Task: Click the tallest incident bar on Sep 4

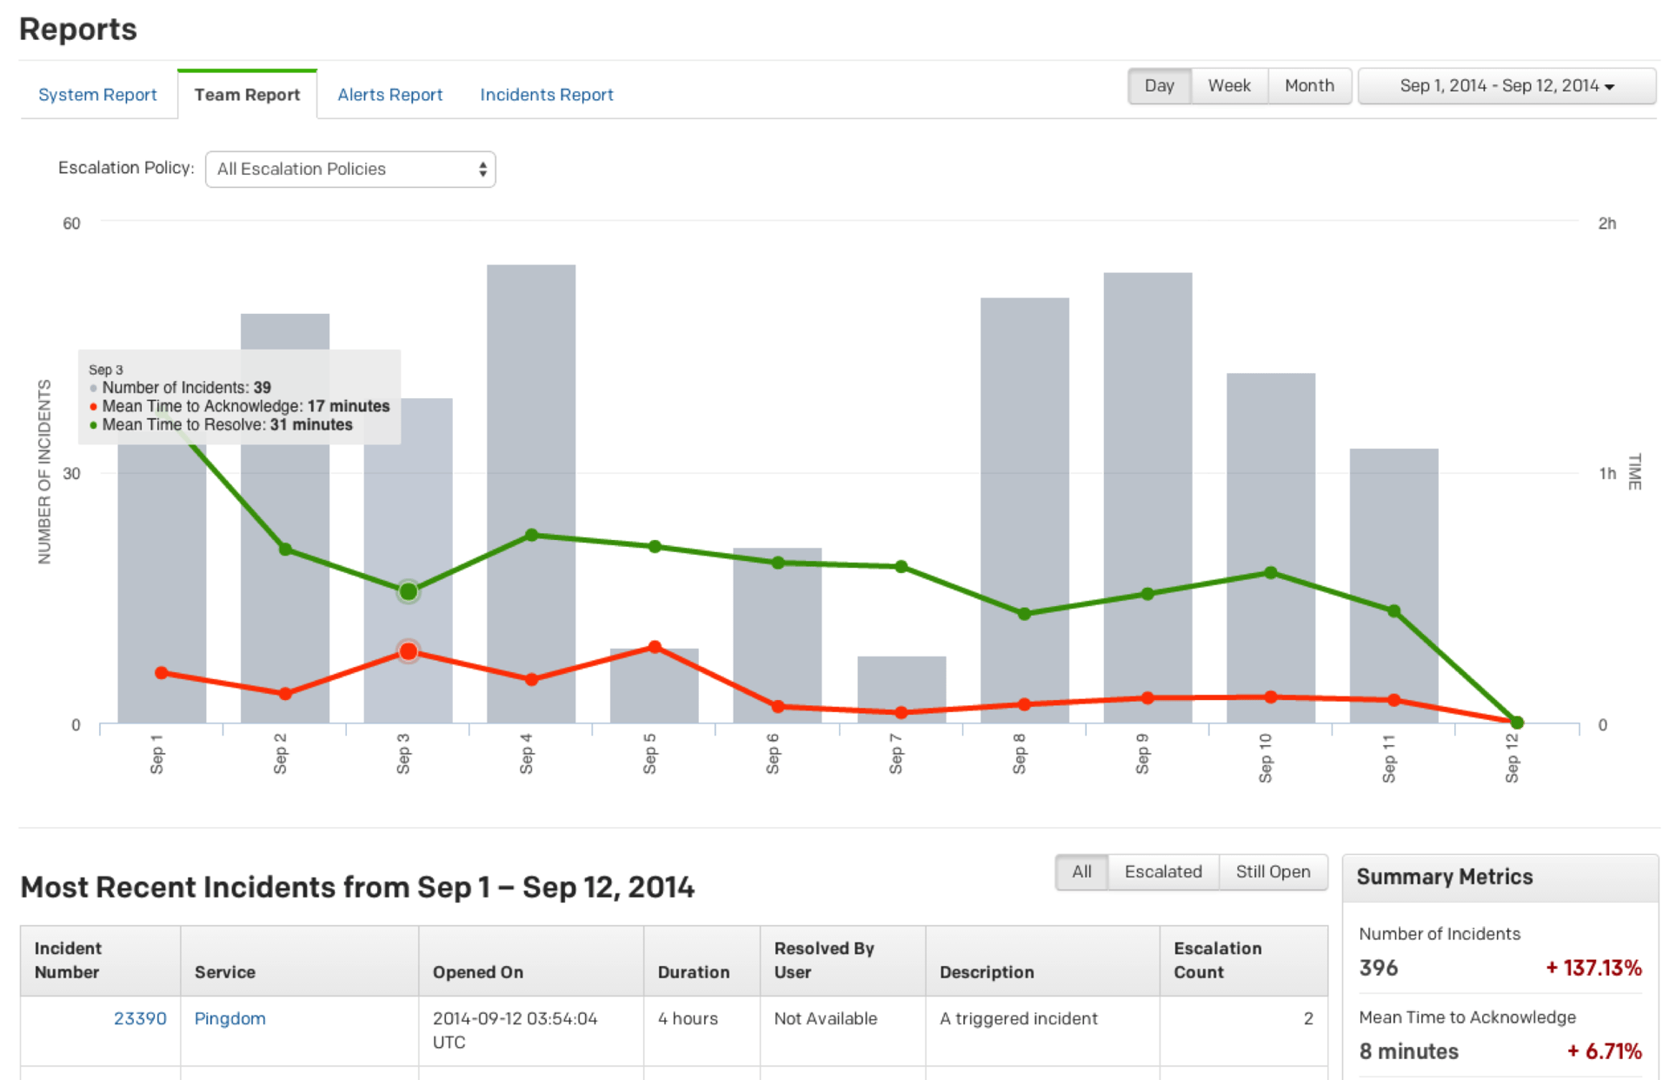Action: 530,391
